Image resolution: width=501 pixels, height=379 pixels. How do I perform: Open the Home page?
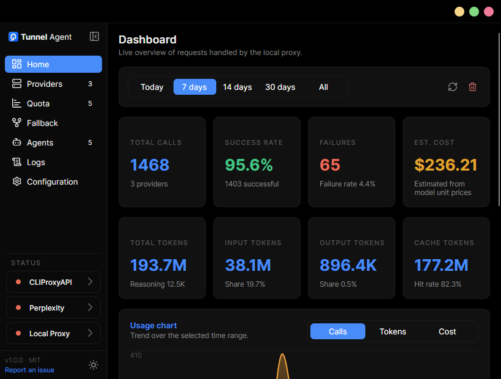click(x=53, y=64)
